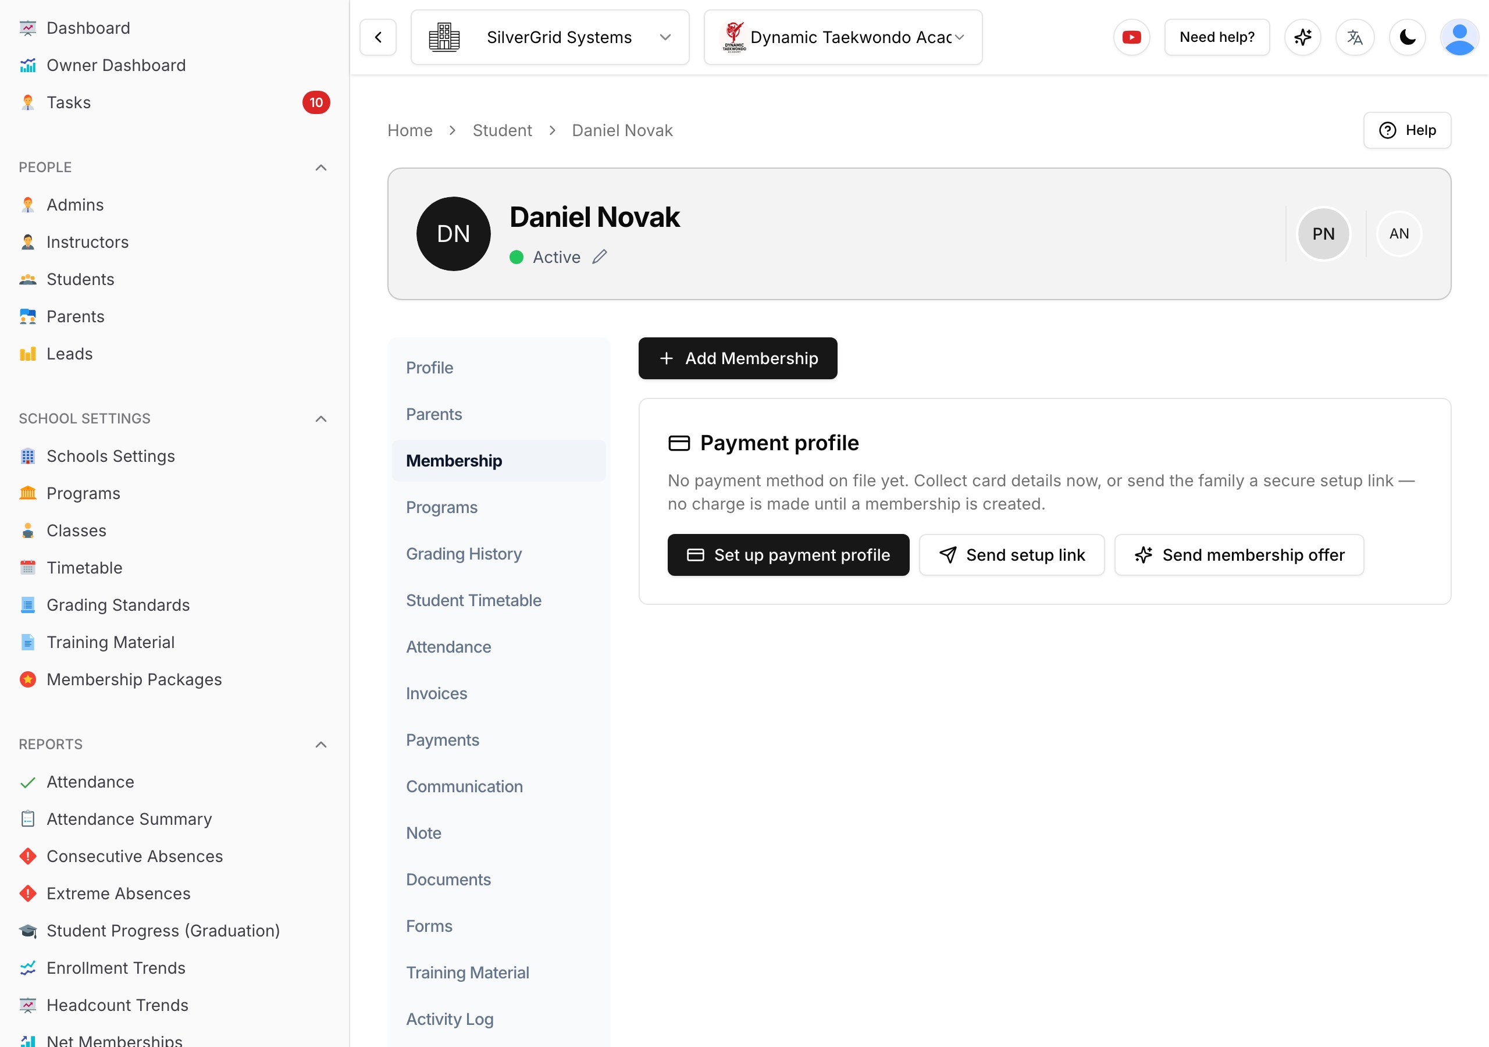This screenshot has width=1489, height=1047.
Task: Switch to student Programs tab
Action: (x=498, y=508)
